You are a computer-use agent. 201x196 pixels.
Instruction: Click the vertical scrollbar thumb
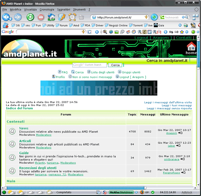pyautogui.click(x=198, y=54)
